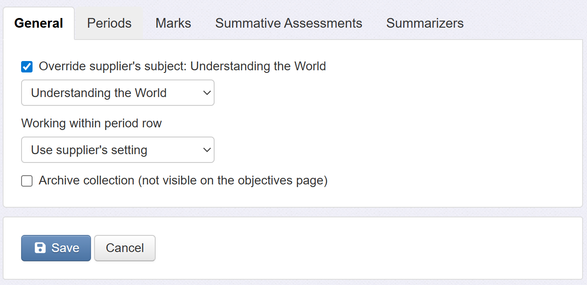
Task: Click the 'Override supplier's subject' label text
Action: 182,66
